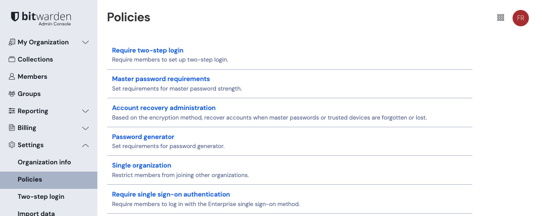Select Two-step login in sidebar

(x=41, y=197)
